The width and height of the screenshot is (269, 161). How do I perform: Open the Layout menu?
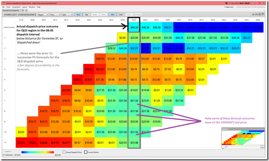click(24, 7)
